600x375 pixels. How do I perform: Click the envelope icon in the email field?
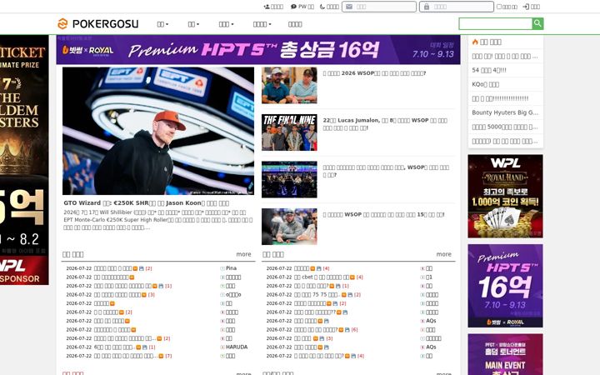(x=349, y=7)
